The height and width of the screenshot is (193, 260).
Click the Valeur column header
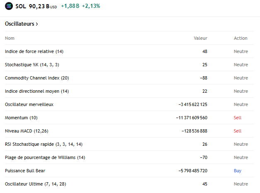pyautogui.click(x=200, y=38)
